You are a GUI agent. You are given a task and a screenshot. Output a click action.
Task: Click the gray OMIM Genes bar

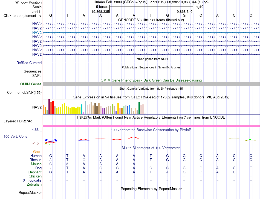(151, 84)
